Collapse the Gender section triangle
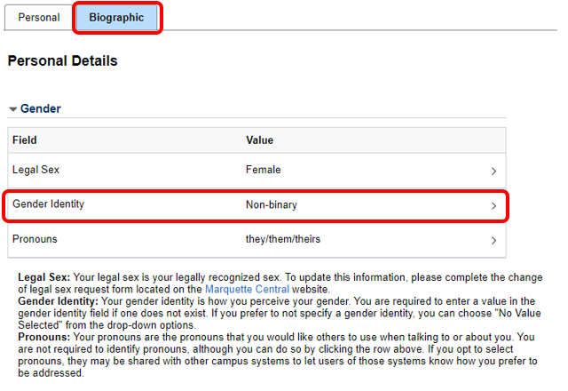 click(13, 109)
